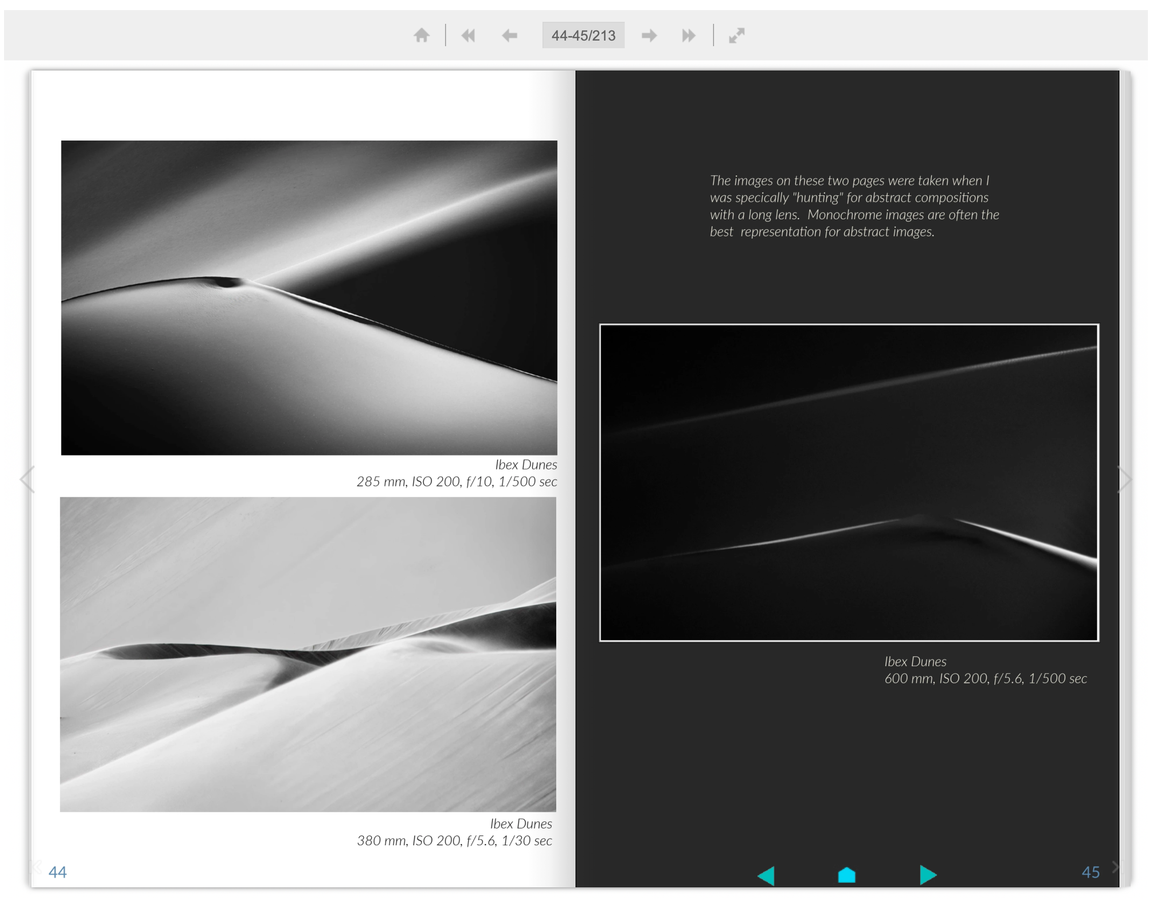Click the top Ibex Dunes photo on page 44
Screen dimensions: 1153x899
[x=309, y=297]
